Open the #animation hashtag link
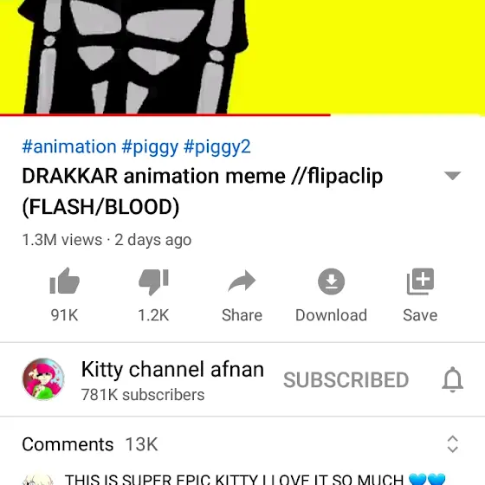 coord(69,146)
